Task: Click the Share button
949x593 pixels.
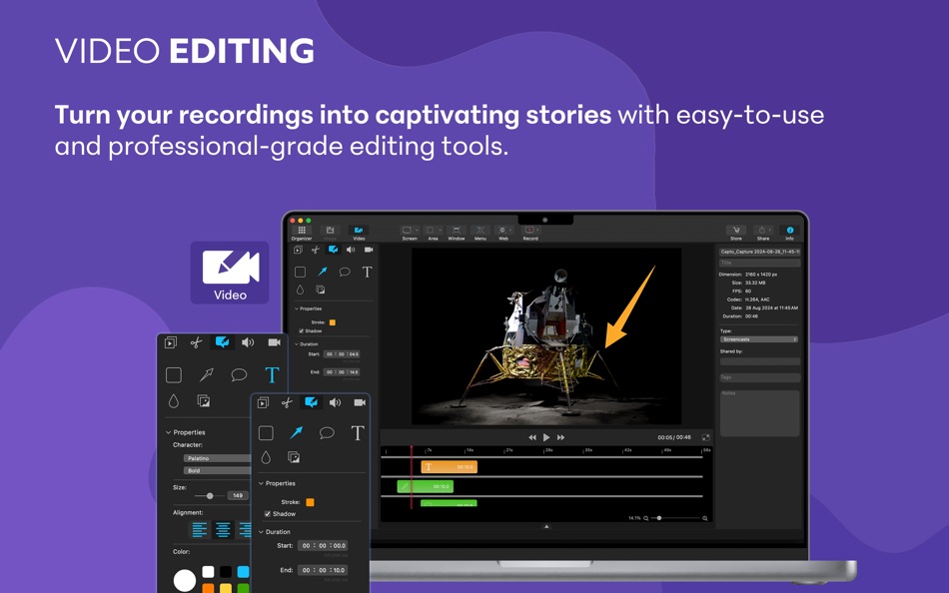Action: point(760,232)
